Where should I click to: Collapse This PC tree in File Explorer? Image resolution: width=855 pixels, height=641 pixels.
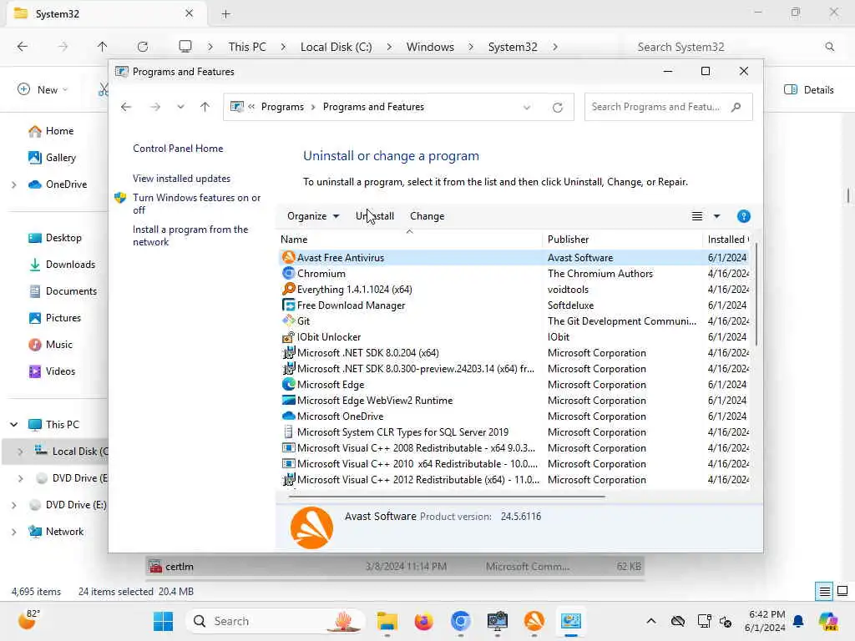click(14, 425)
